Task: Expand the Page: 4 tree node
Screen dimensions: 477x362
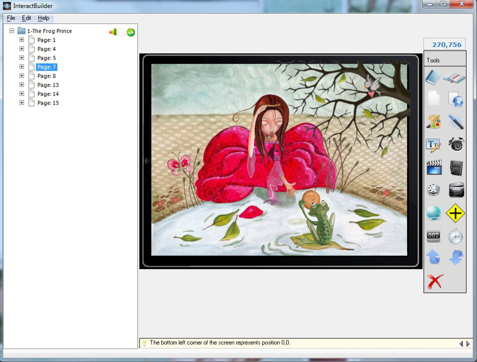Action: 21,48
